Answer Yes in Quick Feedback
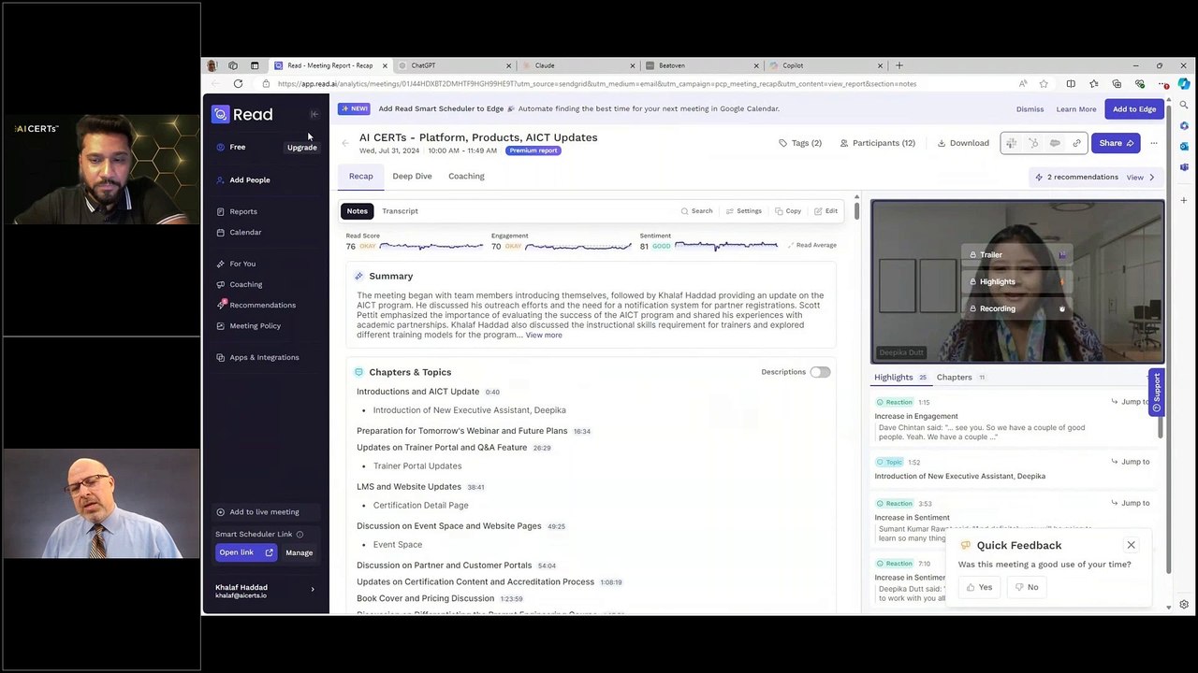This screenshot has width=1198, height=673. tap(979, 587)
